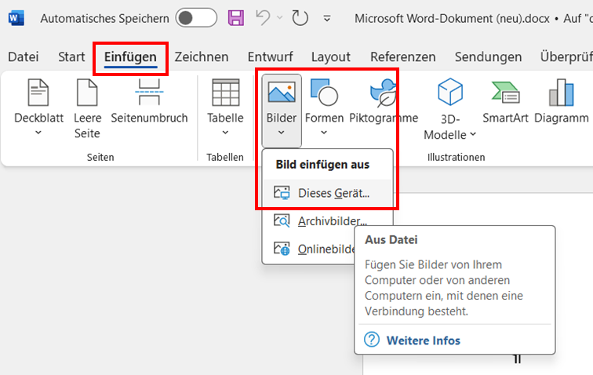Click the Onlinebilder globe icon
This screenshot has width=593, height=375.
pos(282,249)
